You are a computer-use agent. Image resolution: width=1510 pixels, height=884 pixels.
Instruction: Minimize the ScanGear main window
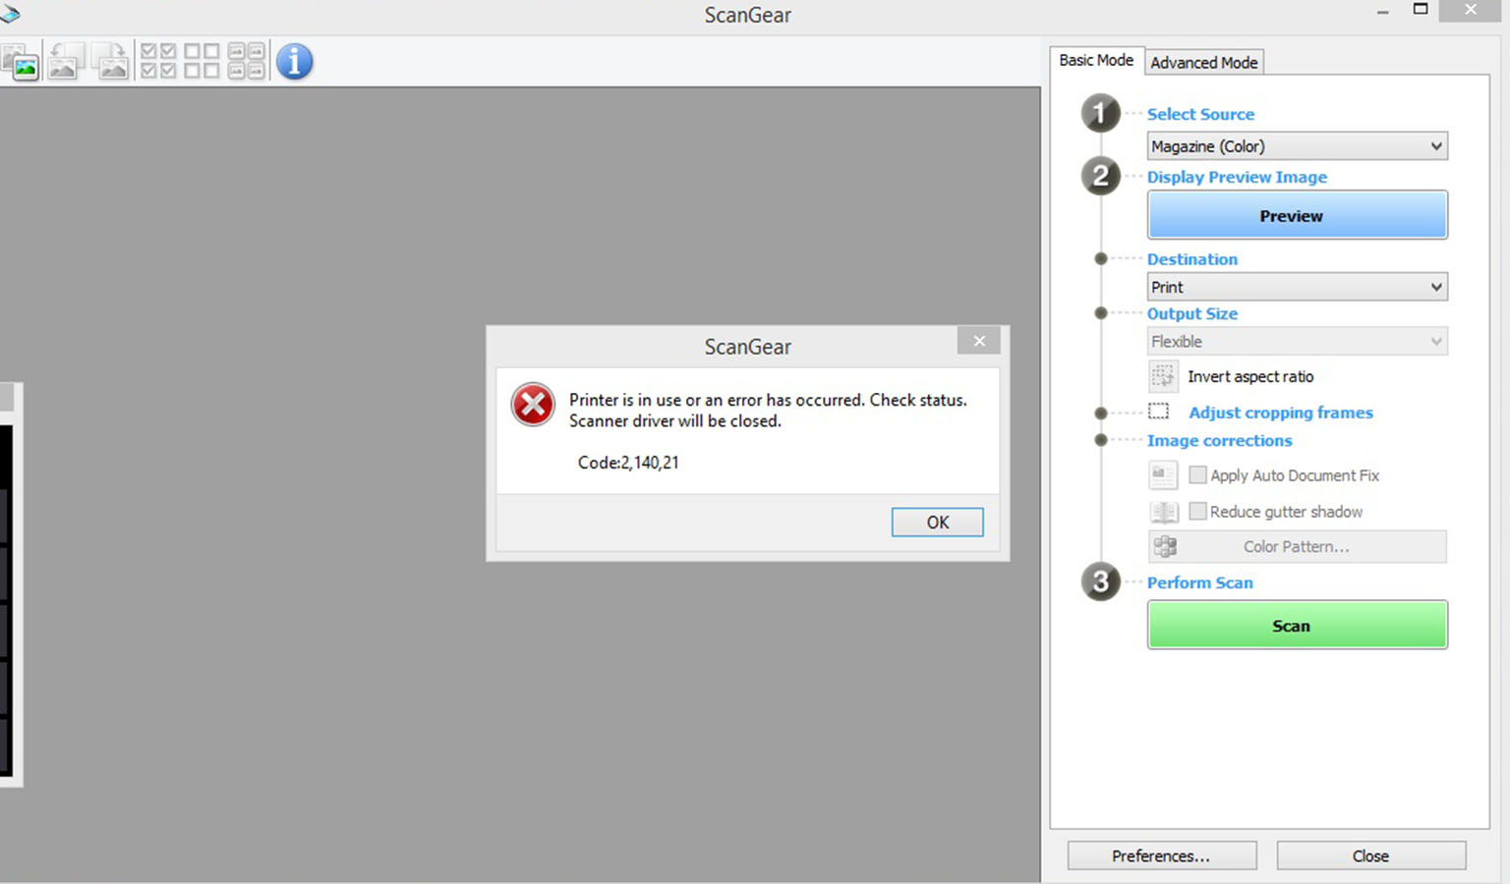[x=1383, y=12]
